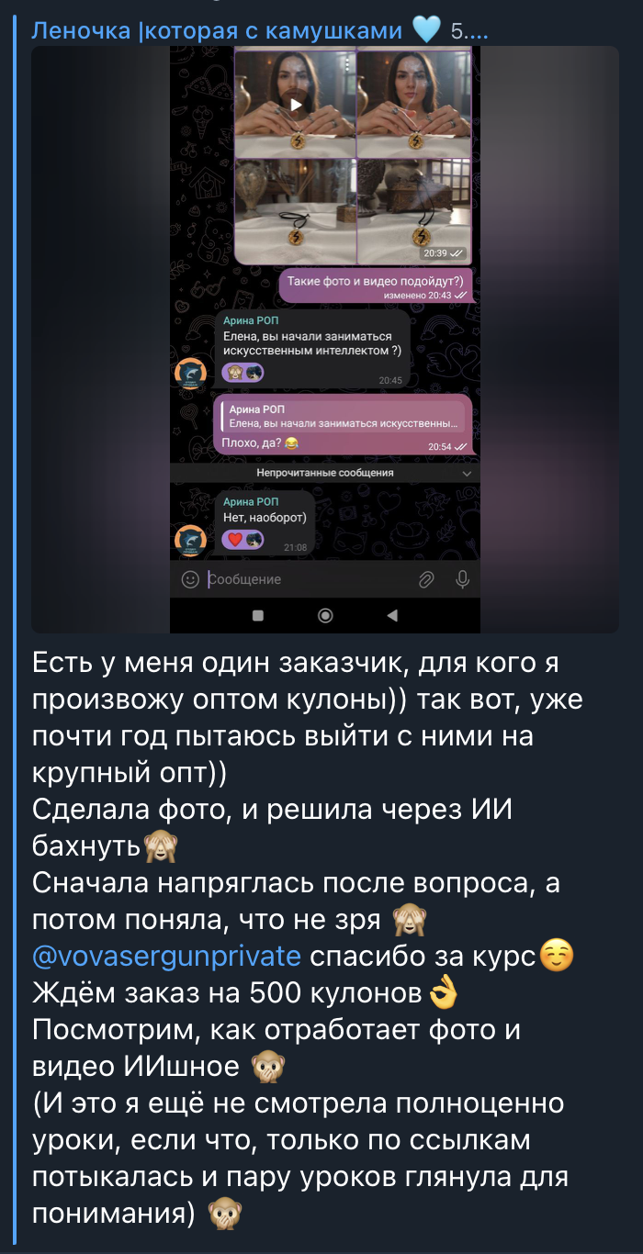Click the monkey reaction under the 20:45 message
Screen dimensions: 643x1254
[x=233, y=372]
